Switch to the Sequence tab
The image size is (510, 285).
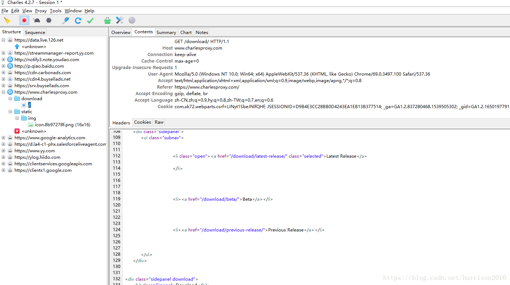[35, 33]
